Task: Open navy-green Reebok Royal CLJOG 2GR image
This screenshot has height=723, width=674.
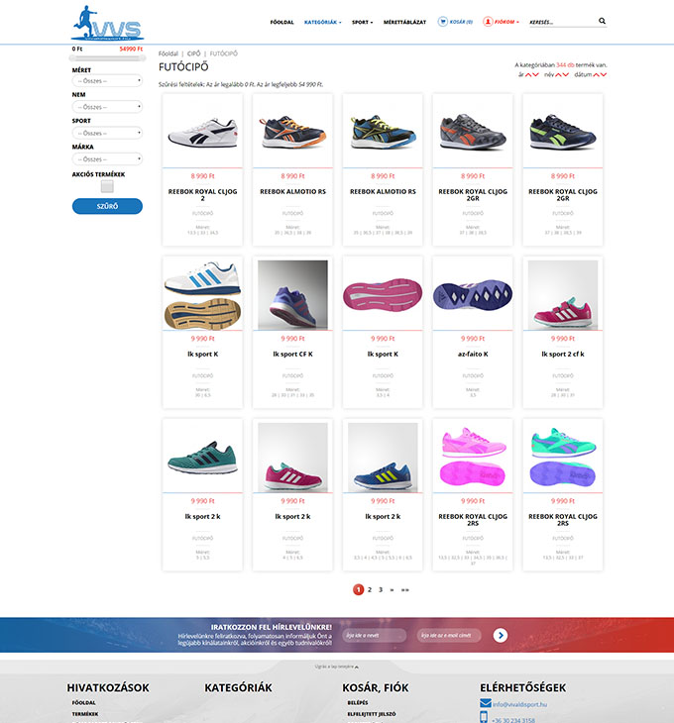Action: pos(562,132)
